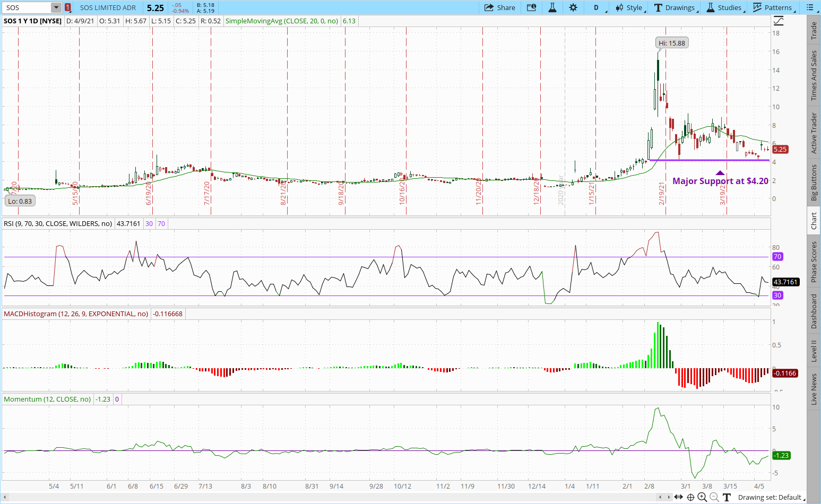Image resolution: width=821 pixels, height=504 pixels.
Task: Open the Drawing set: Default dropdown
Action: tap(772, 497)
